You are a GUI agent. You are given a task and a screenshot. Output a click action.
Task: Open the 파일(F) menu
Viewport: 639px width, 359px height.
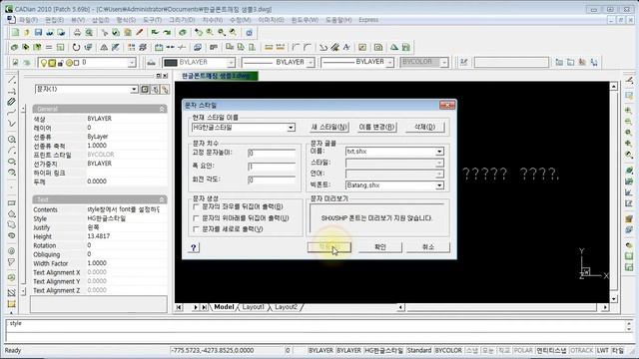(28, 20)
